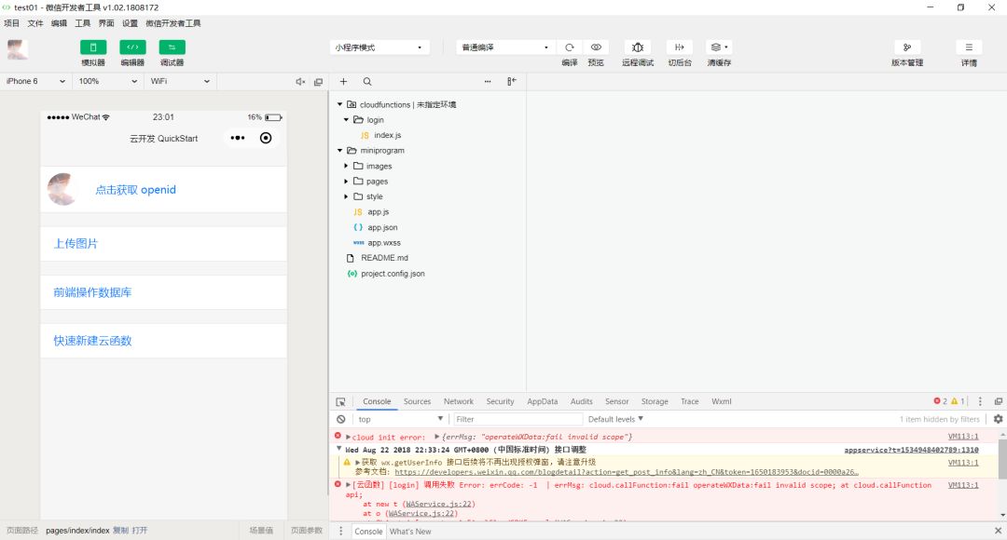Click the compile refresh icon

coord(569,47)
